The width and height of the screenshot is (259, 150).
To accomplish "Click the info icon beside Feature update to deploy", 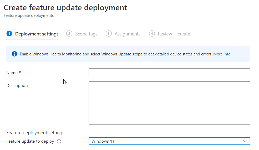I will [x=59, y=141].
